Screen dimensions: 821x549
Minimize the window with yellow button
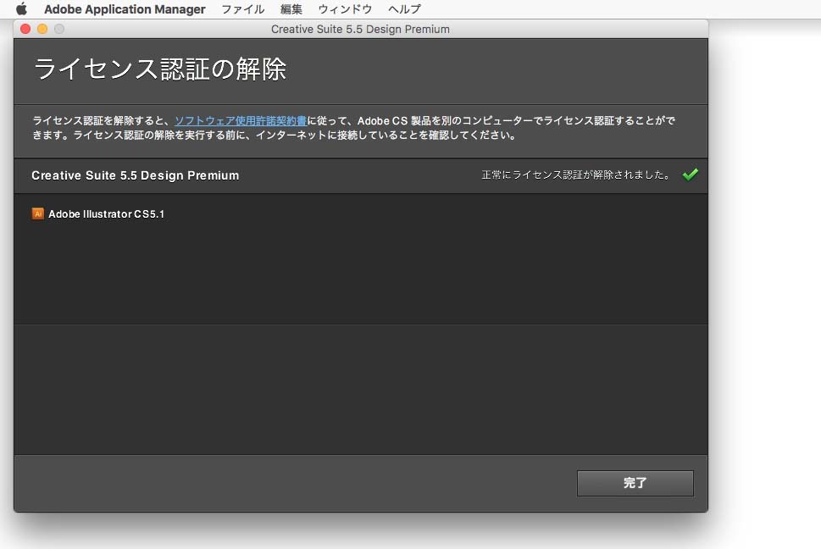(x=42, y=29)
